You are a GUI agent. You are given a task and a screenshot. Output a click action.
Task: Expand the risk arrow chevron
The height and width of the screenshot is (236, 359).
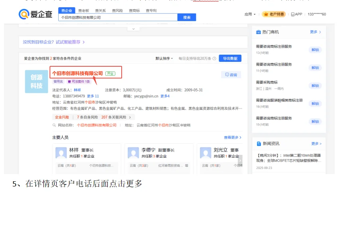click(x=130, y=117)
